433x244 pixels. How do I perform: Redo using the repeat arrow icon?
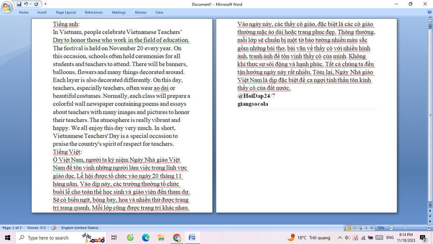coord(36,4)
